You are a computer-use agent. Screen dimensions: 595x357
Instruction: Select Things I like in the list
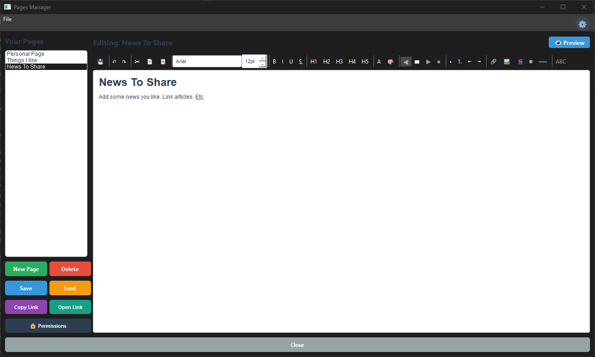point(46,60)
